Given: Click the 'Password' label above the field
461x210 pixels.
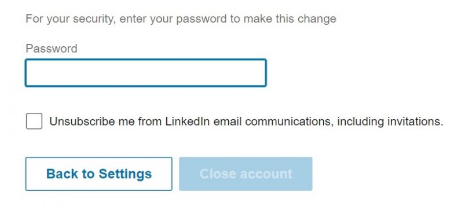Looking at the screenshot, I should [52, 49].
